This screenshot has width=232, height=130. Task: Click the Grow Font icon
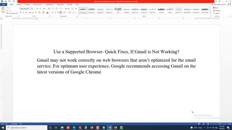[38, 9]
